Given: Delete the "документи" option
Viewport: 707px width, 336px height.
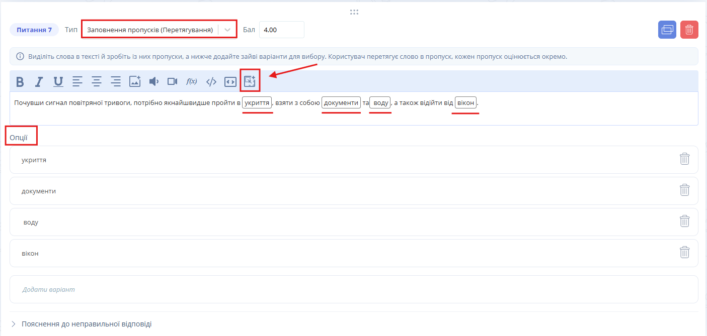Looking at the screenshot, I should click(x=685, y=190).
